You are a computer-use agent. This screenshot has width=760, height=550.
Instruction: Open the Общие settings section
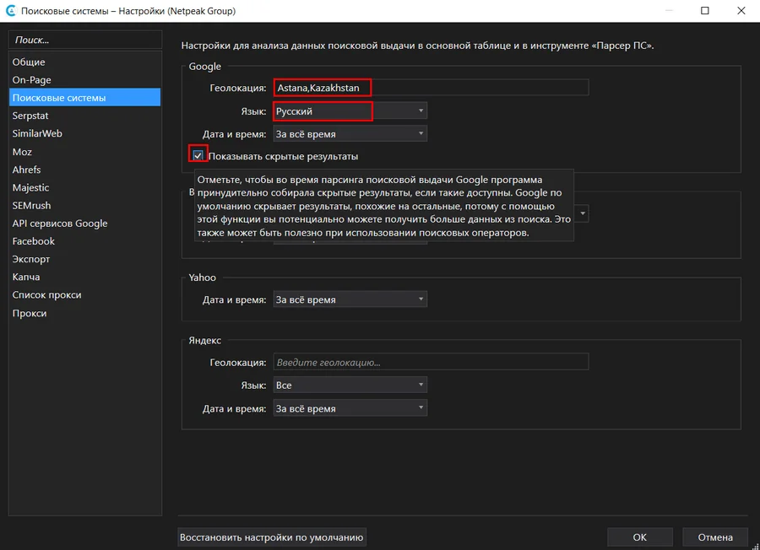click(x=84, y=62)
